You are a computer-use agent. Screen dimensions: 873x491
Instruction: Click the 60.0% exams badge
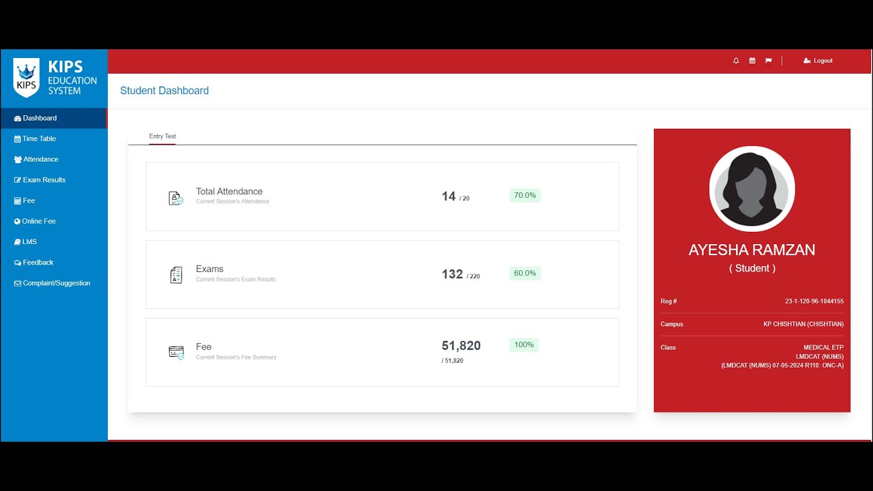click(524, 273)
